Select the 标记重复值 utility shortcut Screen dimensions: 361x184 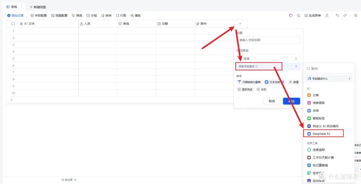329,165
